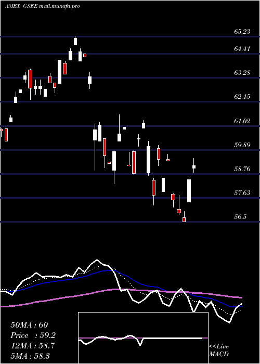The image size is (260, 364).
Task: Click the 5MA : 58.3 readout
Action: click(x=30, y=356)
